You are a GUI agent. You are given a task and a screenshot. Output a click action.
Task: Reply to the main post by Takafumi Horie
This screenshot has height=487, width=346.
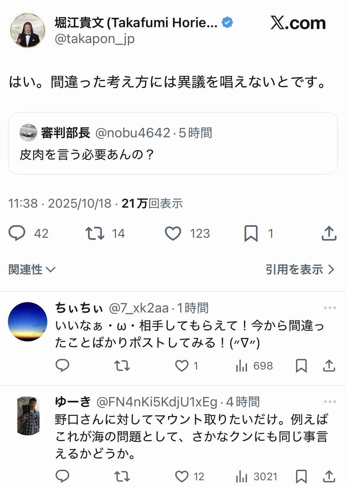tap(17, 234)
